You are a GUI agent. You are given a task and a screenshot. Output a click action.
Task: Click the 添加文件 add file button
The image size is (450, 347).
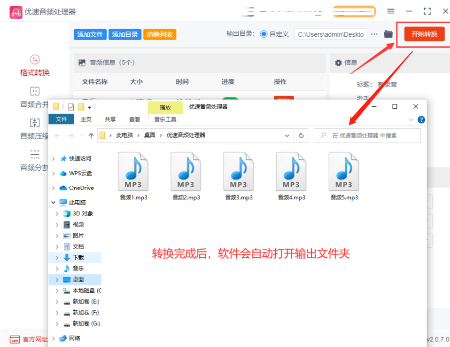(90, 34)
